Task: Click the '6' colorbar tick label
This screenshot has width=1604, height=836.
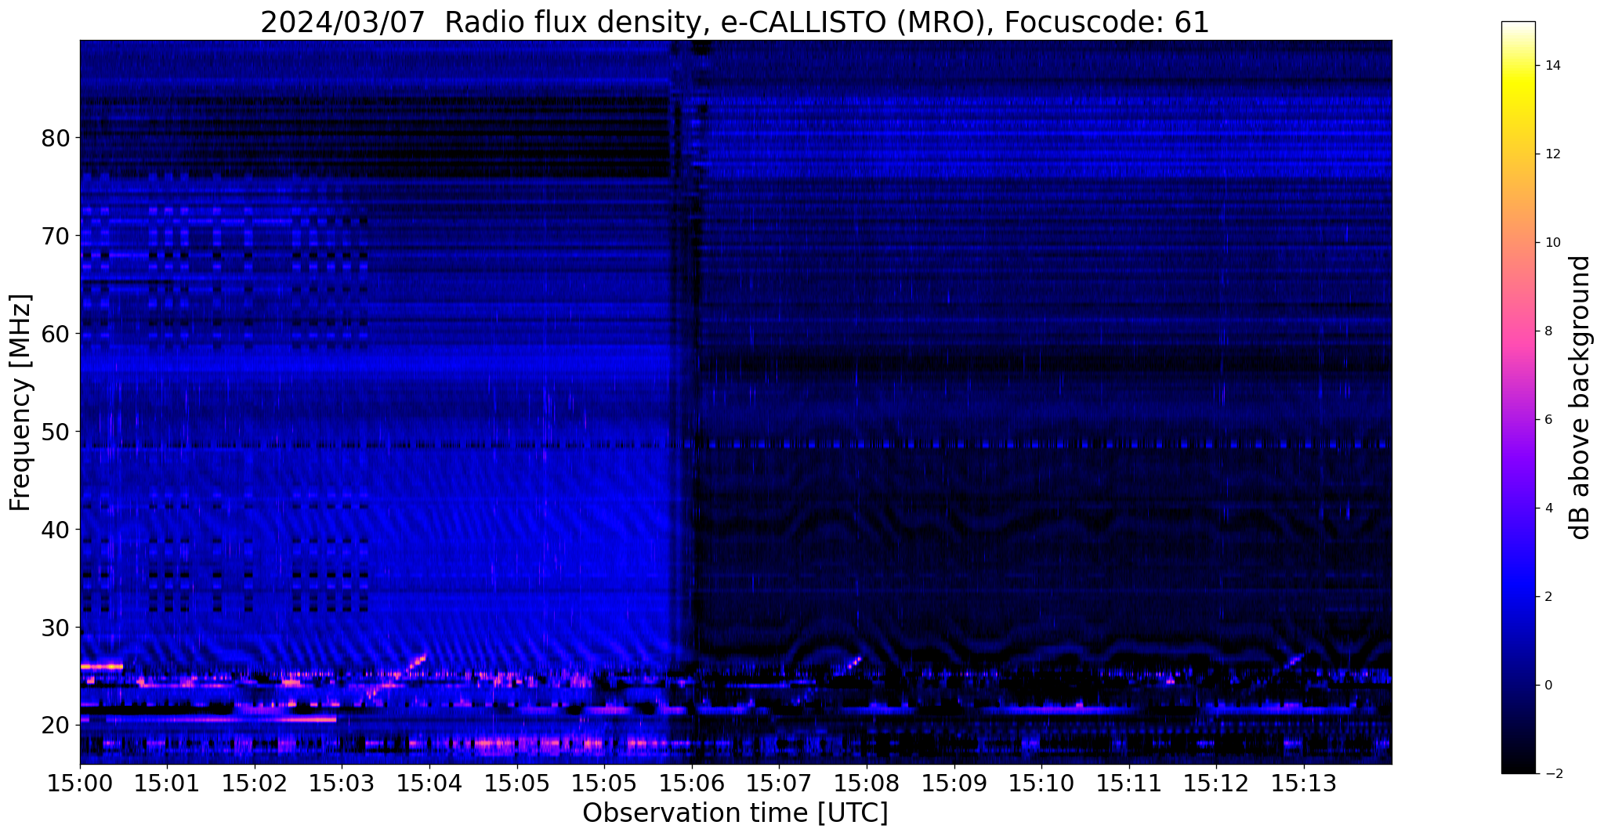Action: [x=1548, y=420]
